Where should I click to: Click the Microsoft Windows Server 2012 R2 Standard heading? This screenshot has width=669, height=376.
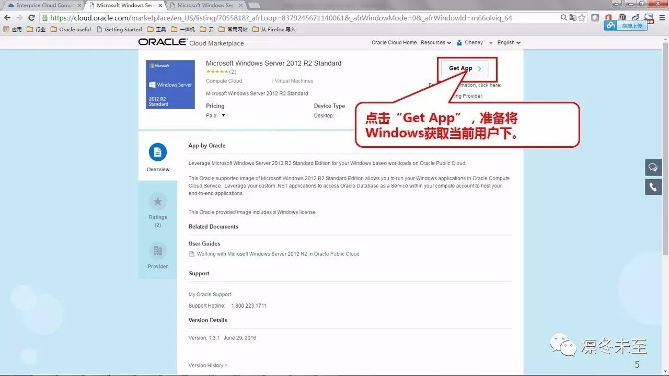click(x=274, y=63)
